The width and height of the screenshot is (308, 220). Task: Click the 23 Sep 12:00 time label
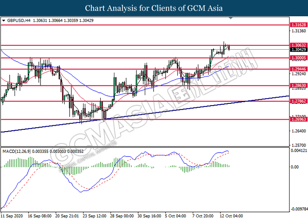pos(94,216)
